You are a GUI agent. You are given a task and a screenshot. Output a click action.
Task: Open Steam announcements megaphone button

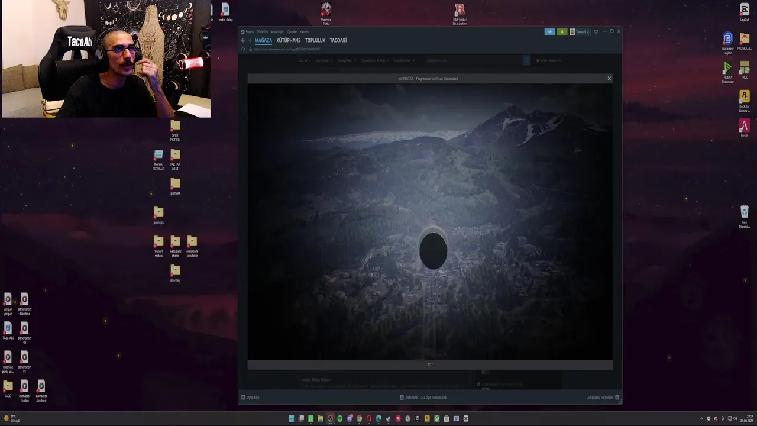[549, 32]
